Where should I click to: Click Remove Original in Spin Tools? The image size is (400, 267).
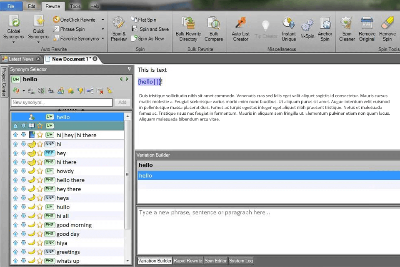coord(367,29)
